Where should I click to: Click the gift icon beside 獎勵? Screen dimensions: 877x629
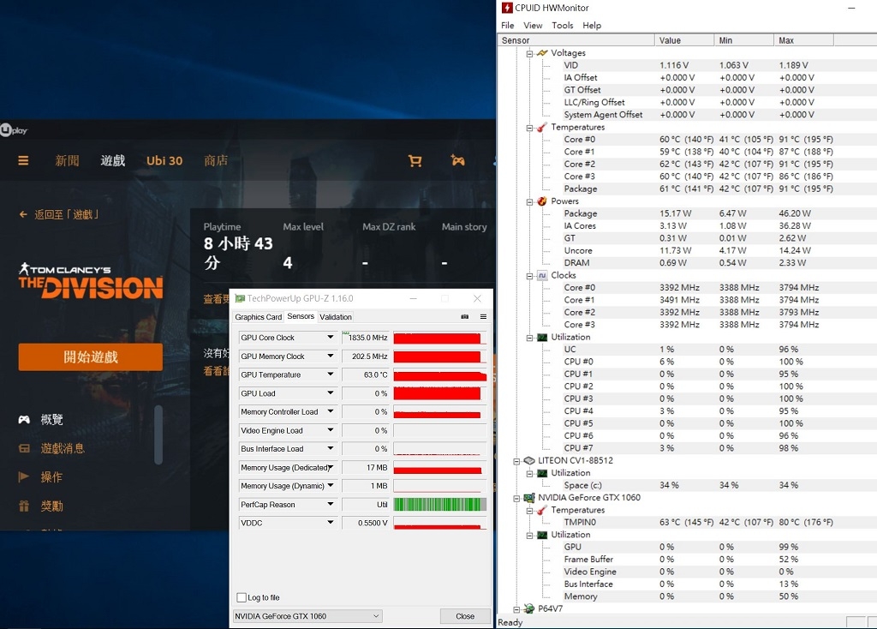[x=24, y=506]
